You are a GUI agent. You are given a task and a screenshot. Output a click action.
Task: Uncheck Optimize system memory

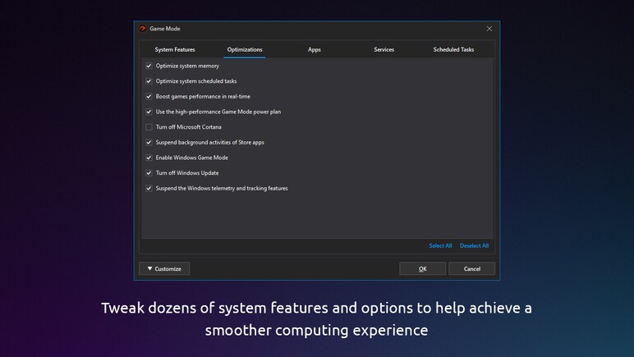[149, 66]
